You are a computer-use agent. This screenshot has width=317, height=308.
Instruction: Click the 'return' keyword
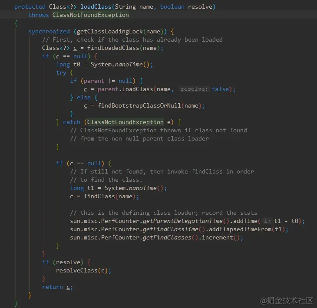point(53,287)
